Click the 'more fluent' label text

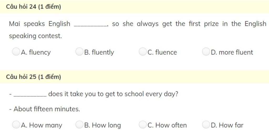click(x=236, y=52)
